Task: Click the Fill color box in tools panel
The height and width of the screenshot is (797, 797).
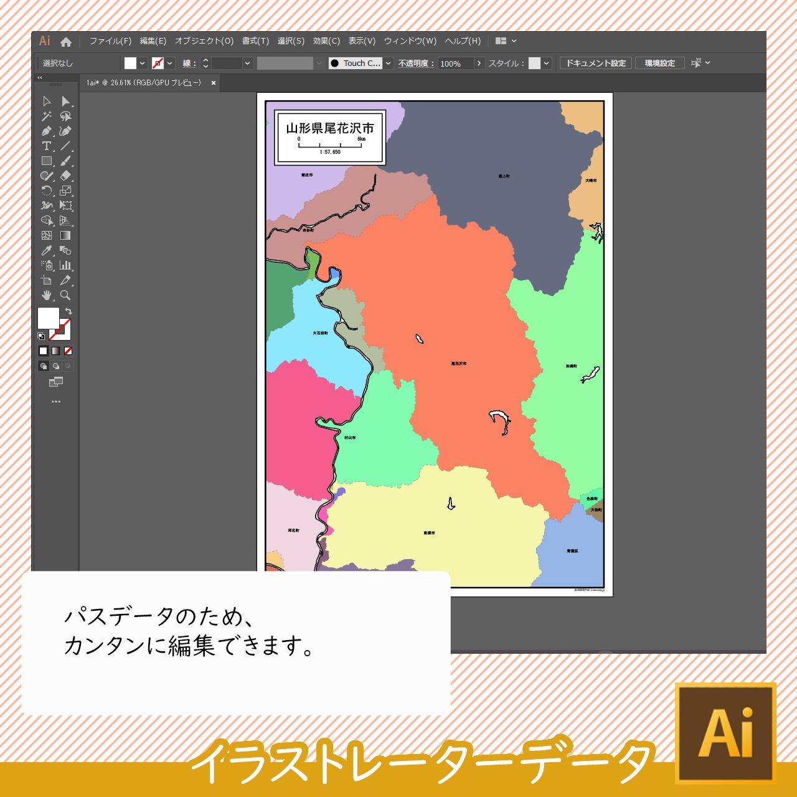Action: pyautogui.click(x=49, y=318)
